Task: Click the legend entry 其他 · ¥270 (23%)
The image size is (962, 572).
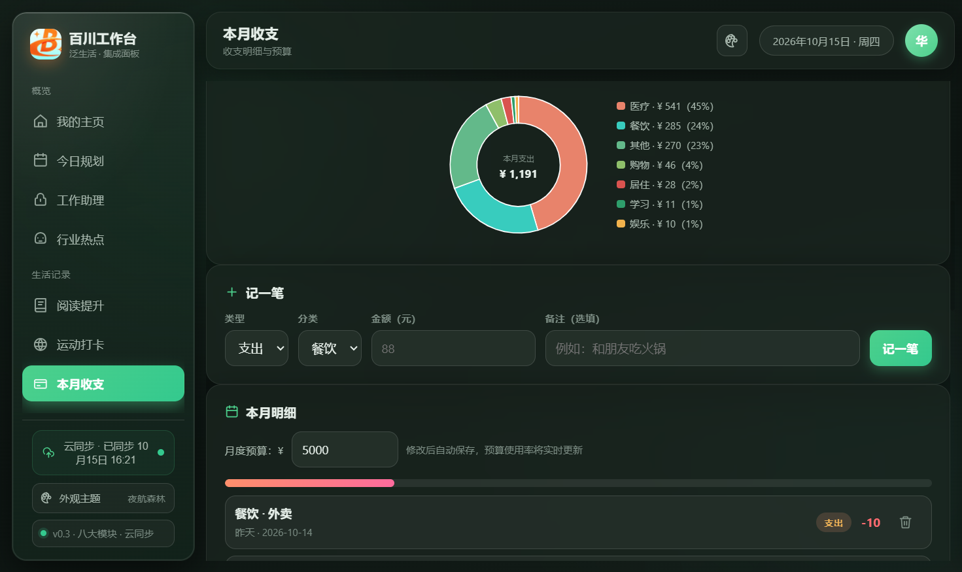Action: [665, 145]
